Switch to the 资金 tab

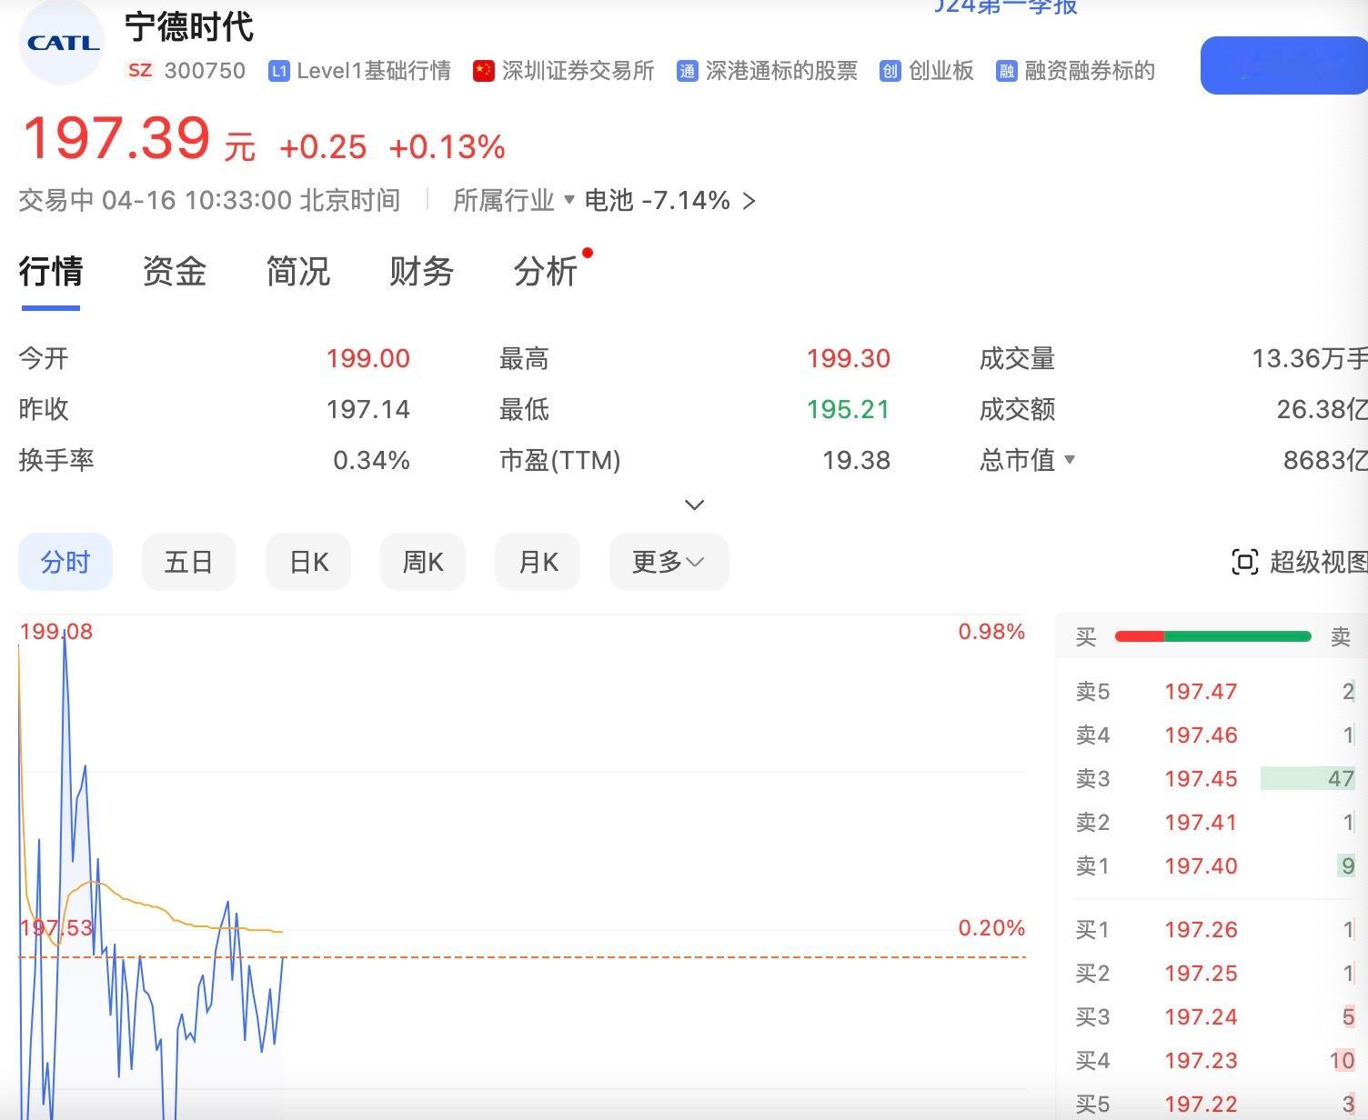pos(175,271)
